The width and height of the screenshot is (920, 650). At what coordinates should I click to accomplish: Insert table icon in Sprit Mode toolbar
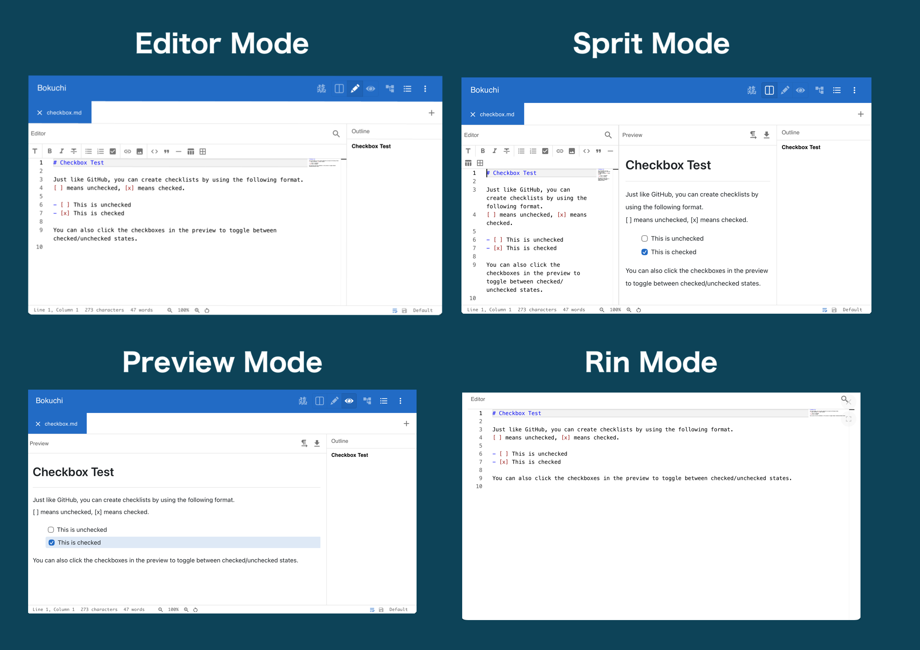pos(468,163)
